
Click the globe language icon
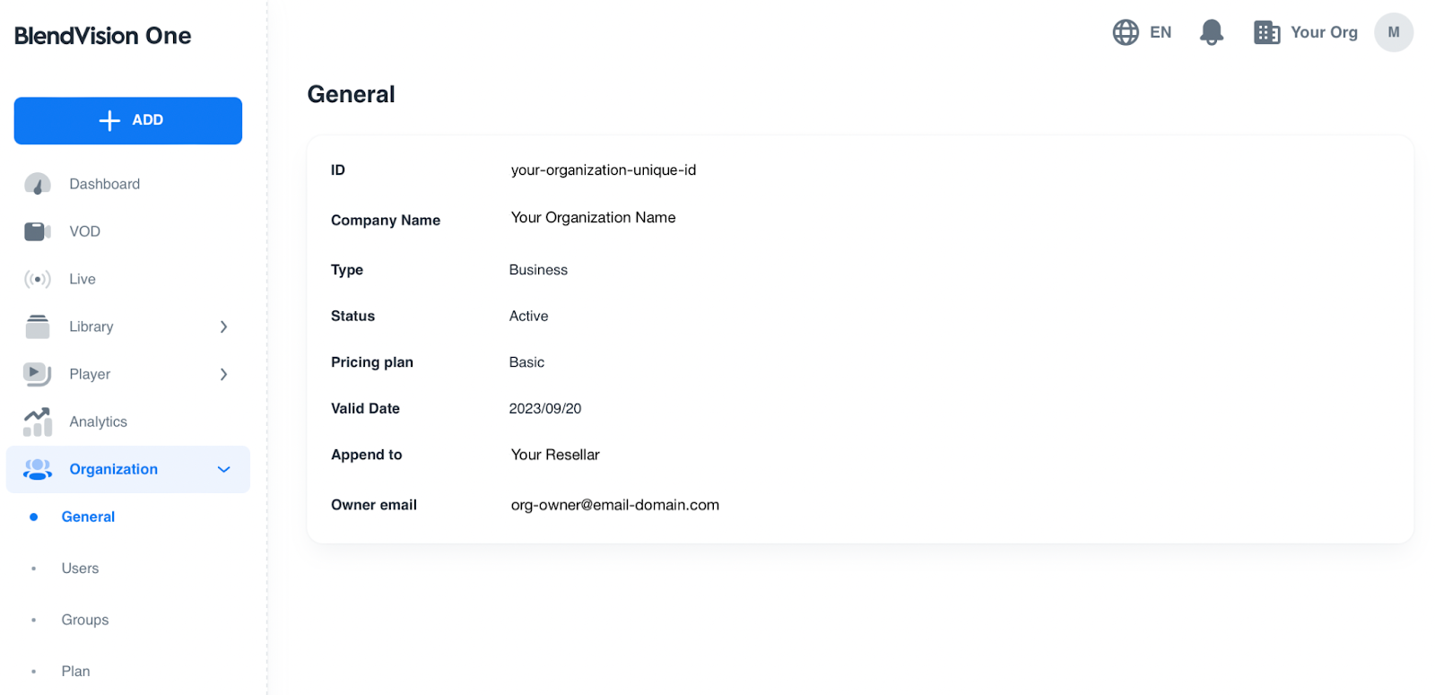[x=1126, y=33]
